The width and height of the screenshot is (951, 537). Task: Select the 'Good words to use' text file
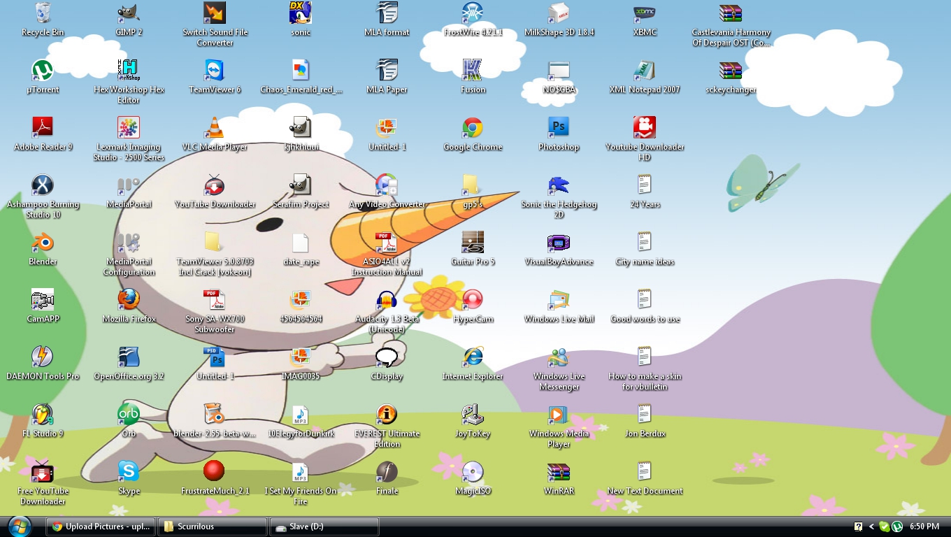[645, 299]
